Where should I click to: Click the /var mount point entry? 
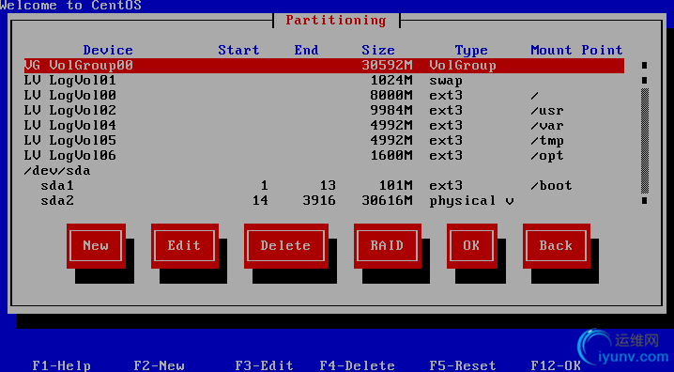click(x=547, y=126)
